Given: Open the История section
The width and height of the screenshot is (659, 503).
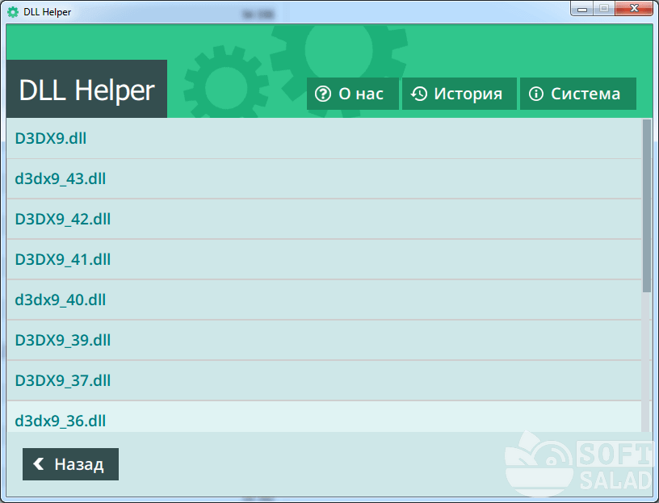Looking at the screenshot, I should coord(460,94).
